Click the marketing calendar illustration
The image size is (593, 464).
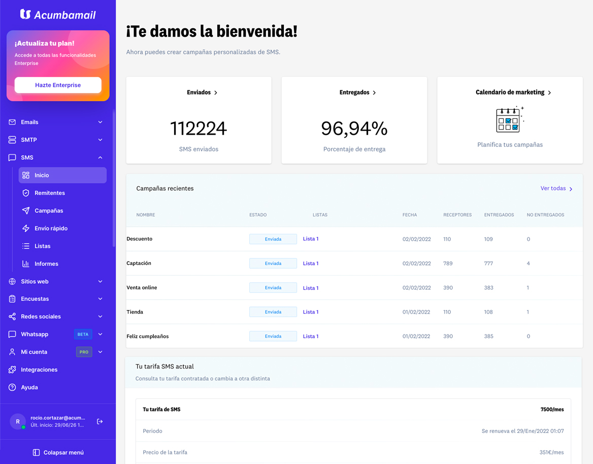click(510, 119)
